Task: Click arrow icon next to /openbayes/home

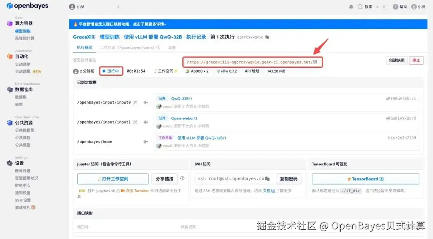Action: coord(146,142)
